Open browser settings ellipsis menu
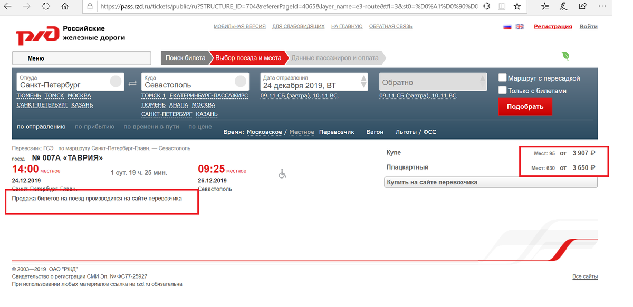The image size is (633, 307). tap(601, 7)
